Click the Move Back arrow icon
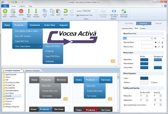This screenshot has width=168, height=114. 29,11
